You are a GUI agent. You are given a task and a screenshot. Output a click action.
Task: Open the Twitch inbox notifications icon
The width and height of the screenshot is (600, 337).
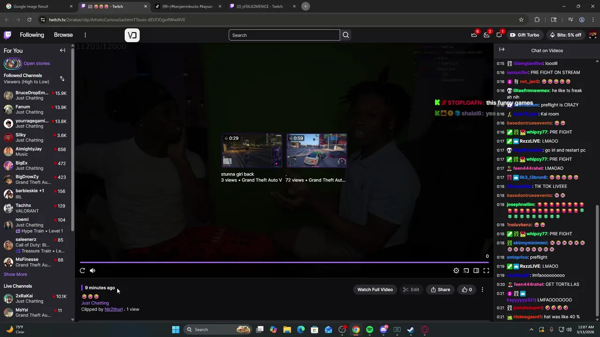pyautogui.click(x=487, y=35)
